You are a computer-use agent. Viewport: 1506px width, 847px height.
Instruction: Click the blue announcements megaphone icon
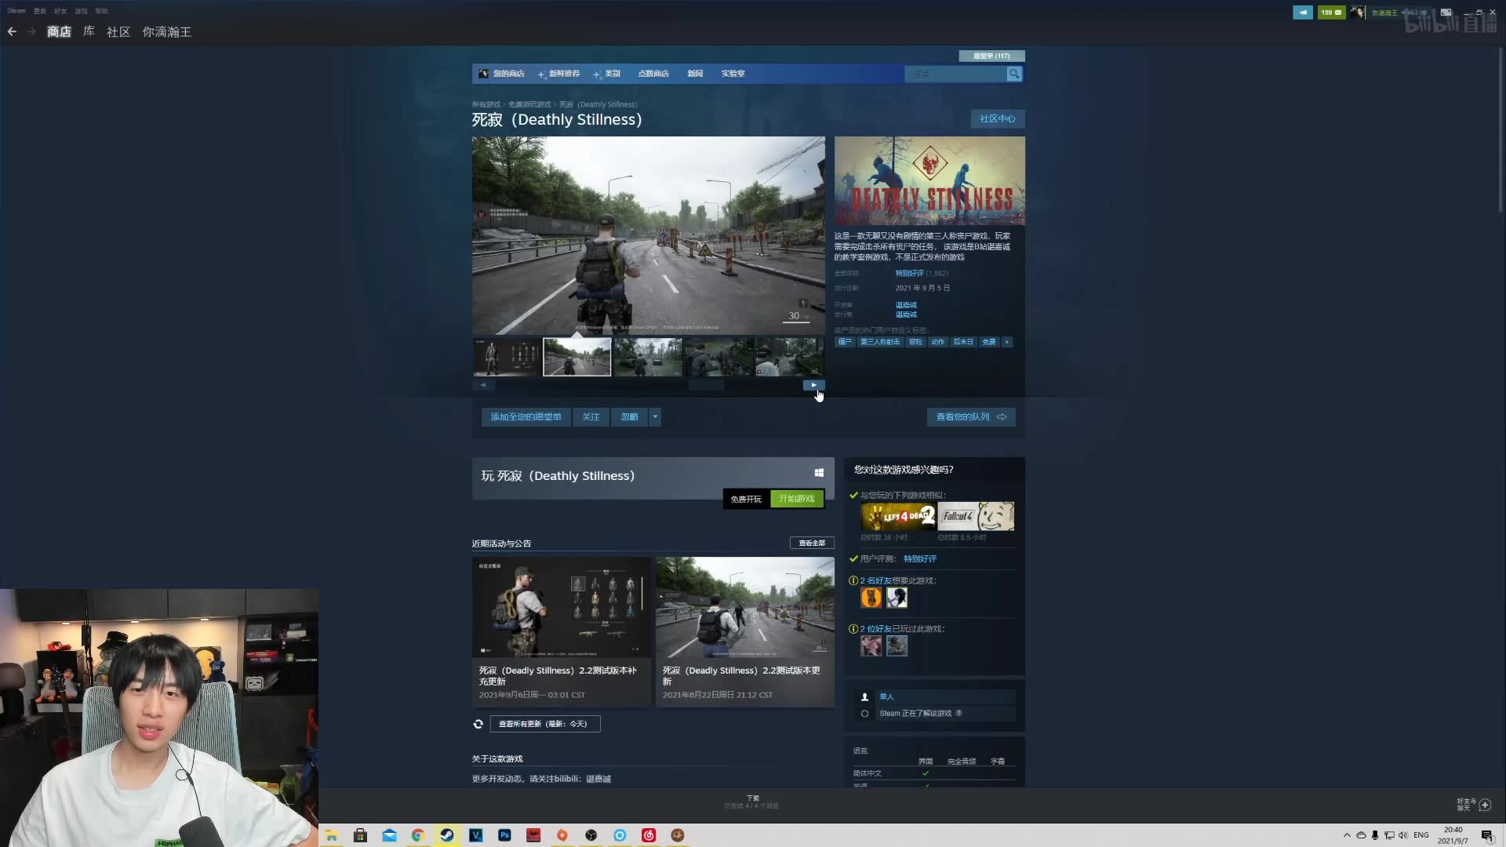click(x=1303, y=13)
